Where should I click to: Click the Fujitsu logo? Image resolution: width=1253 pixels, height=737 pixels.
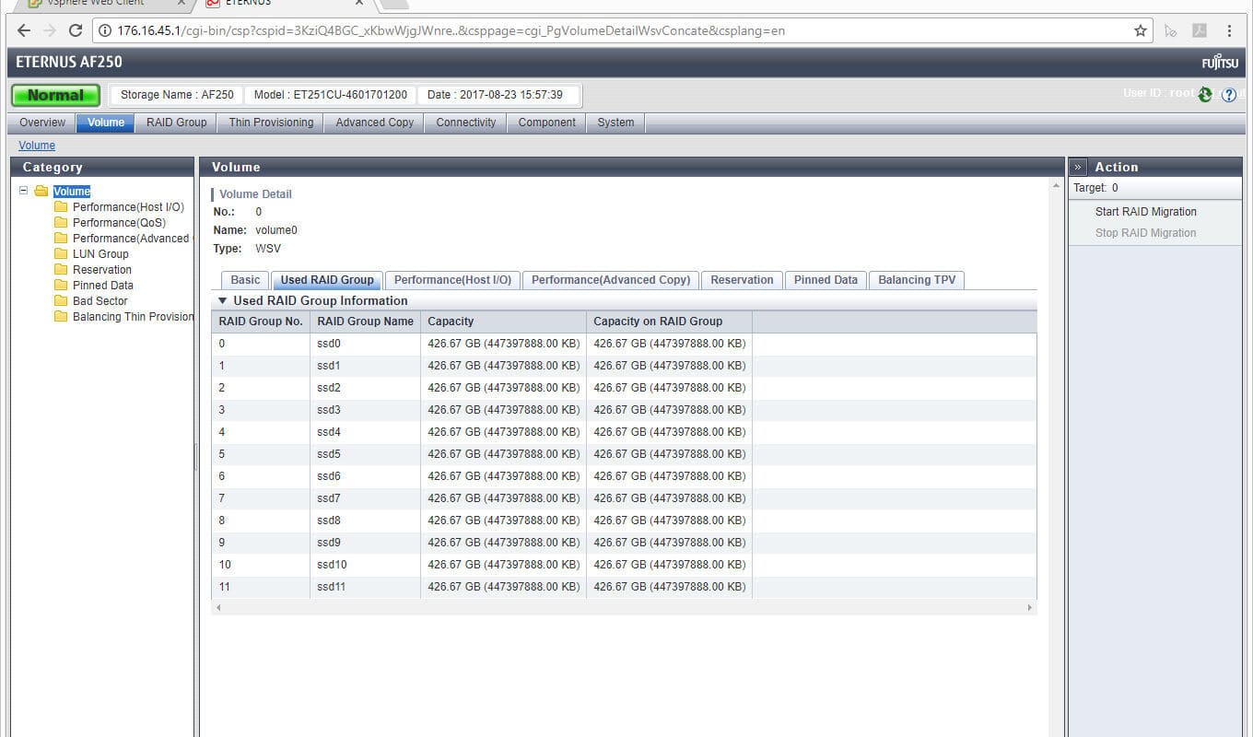(x=1221, y=63)
